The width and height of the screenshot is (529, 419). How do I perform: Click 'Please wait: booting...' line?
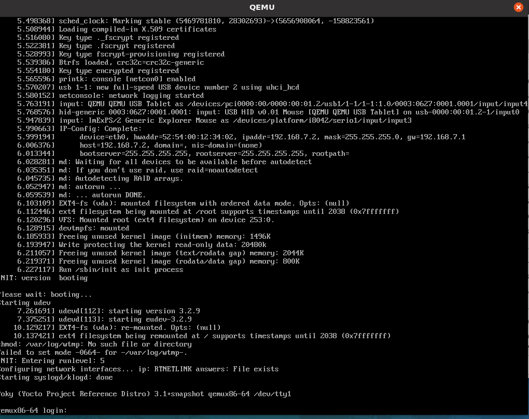[x=46, y=294]
